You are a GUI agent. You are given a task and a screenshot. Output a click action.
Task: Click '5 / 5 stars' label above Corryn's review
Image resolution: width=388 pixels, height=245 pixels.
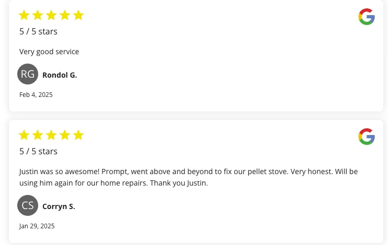click(x=38, y=151)
